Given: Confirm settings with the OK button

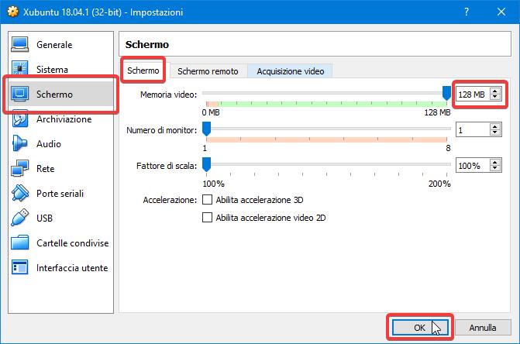Looking at the screenshot, I should (420, 328).
